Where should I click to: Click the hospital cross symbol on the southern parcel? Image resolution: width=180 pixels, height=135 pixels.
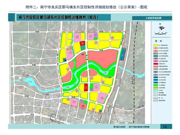click(83, 106)
